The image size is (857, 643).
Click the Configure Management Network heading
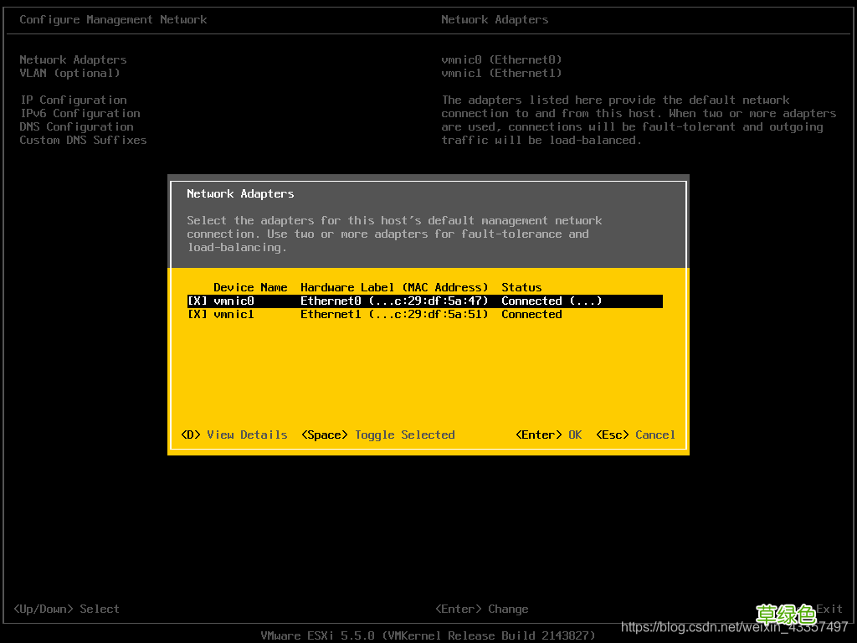pos(113,20)
